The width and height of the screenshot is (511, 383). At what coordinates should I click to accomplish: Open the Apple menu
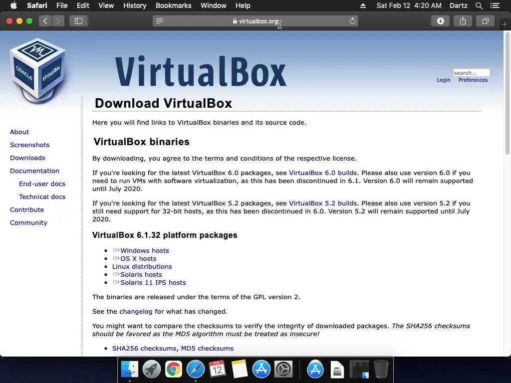pyautogui.click(x=13, y=5)
